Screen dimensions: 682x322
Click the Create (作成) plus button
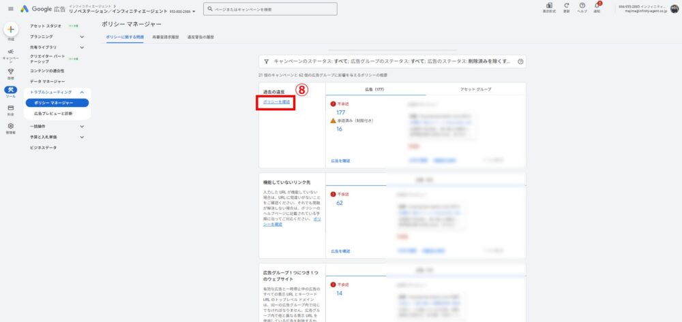click(x=10, y=30)
